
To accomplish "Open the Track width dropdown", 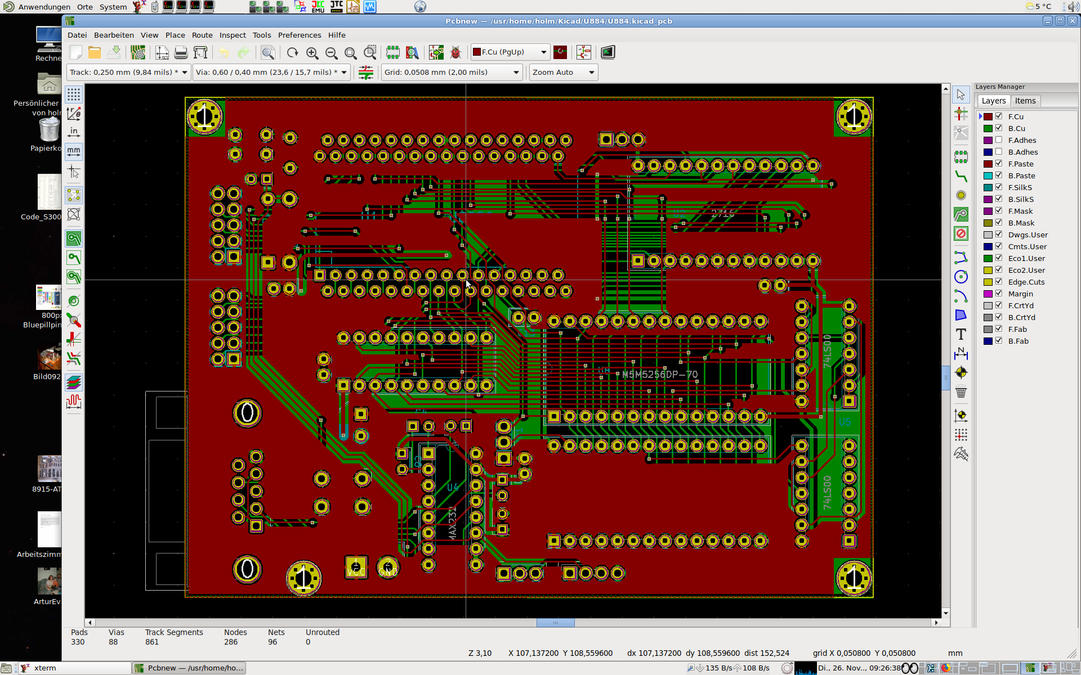I will [x=128, y=73].
